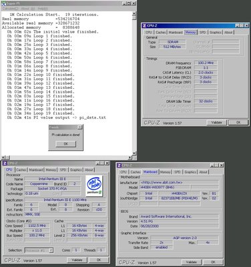Click the Award Software International brand field
The width and height of the screenshot is (251, 267).
(179, 216)
